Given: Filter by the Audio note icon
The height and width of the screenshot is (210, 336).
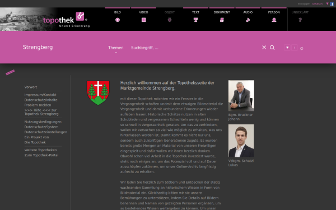Looking at the screenshot, I should click(248, 20).
